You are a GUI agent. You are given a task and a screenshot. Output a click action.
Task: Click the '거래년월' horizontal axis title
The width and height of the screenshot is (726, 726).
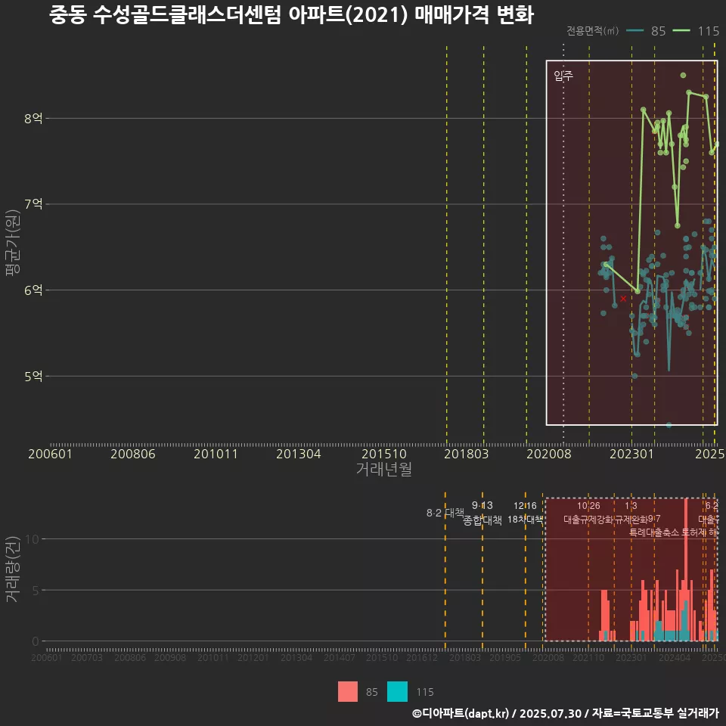[x=384, y=469]
